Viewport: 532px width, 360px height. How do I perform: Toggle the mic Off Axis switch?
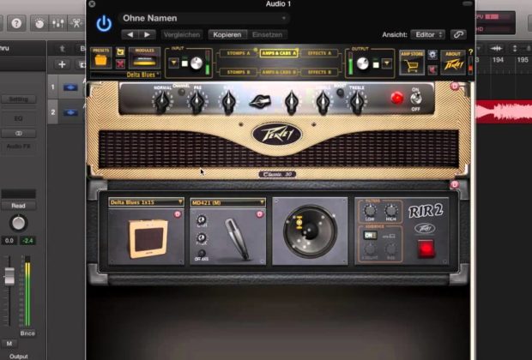202,253
